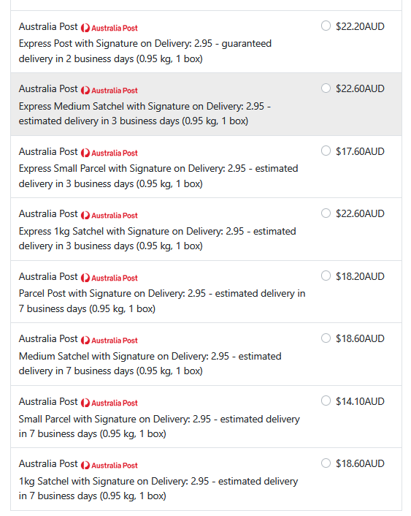This screenshot has width=411, height=516.
Task: Select Parcel Post $18.20AUD radio button
Action: click(326, 276)
